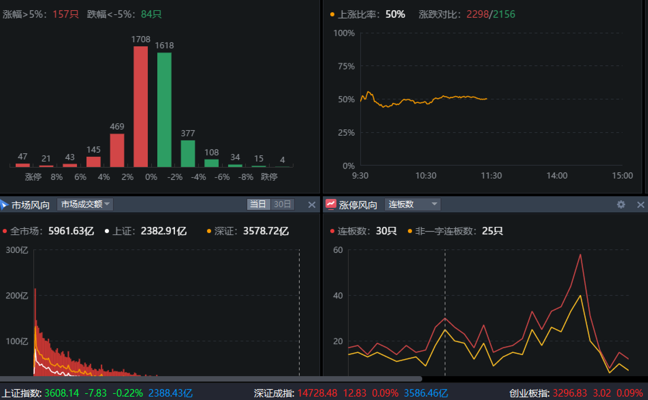Toggle the 上证 white legend series
Viewport: 648px width, 400px height.
107,231
